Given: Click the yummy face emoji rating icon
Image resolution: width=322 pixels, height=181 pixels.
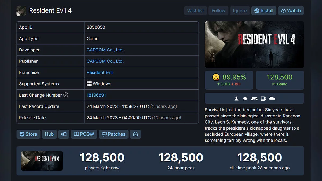Looking at the screenshot, I should (x=216, y=77).
